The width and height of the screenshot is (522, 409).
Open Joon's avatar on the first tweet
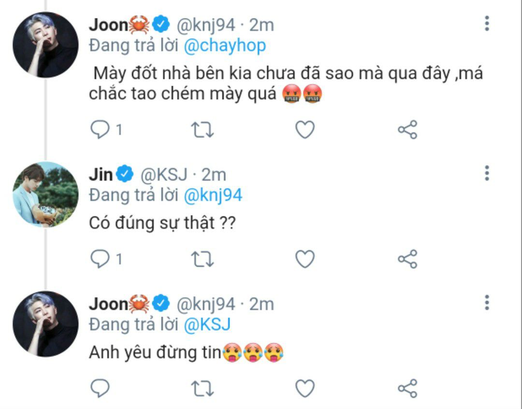[x=45, y=45]
